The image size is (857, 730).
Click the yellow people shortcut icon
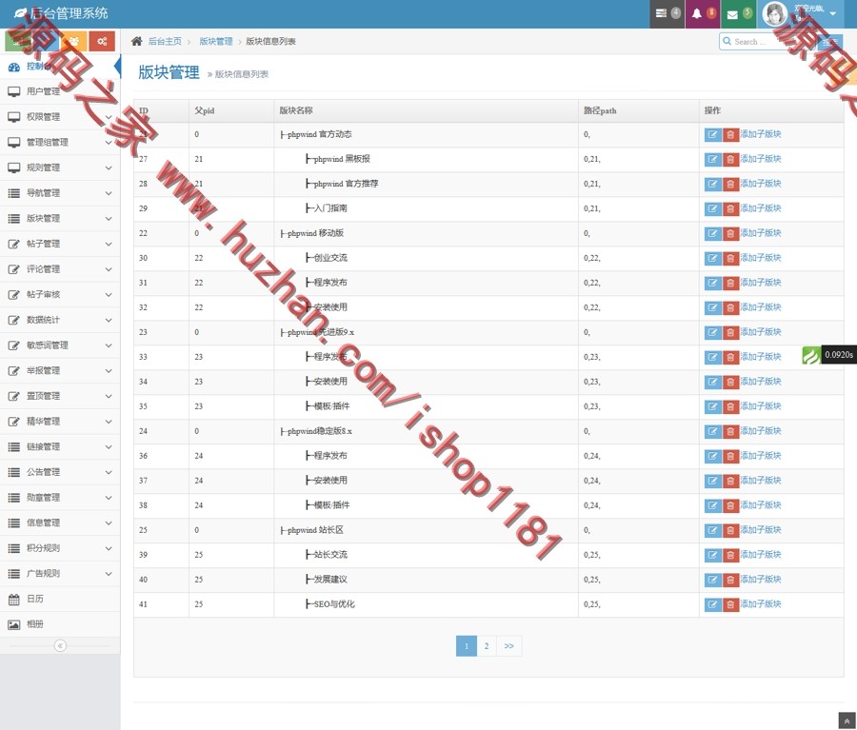click(x=75, y=41)
